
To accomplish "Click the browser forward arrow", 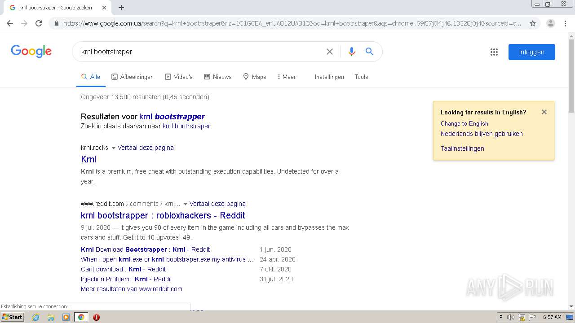I will point(24,23).
